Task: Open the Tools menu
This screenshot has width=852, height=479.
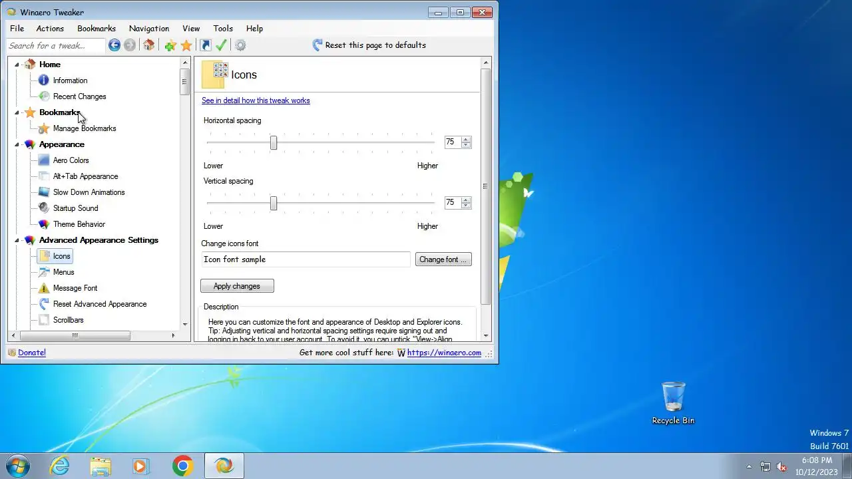Action: (223, 28)
